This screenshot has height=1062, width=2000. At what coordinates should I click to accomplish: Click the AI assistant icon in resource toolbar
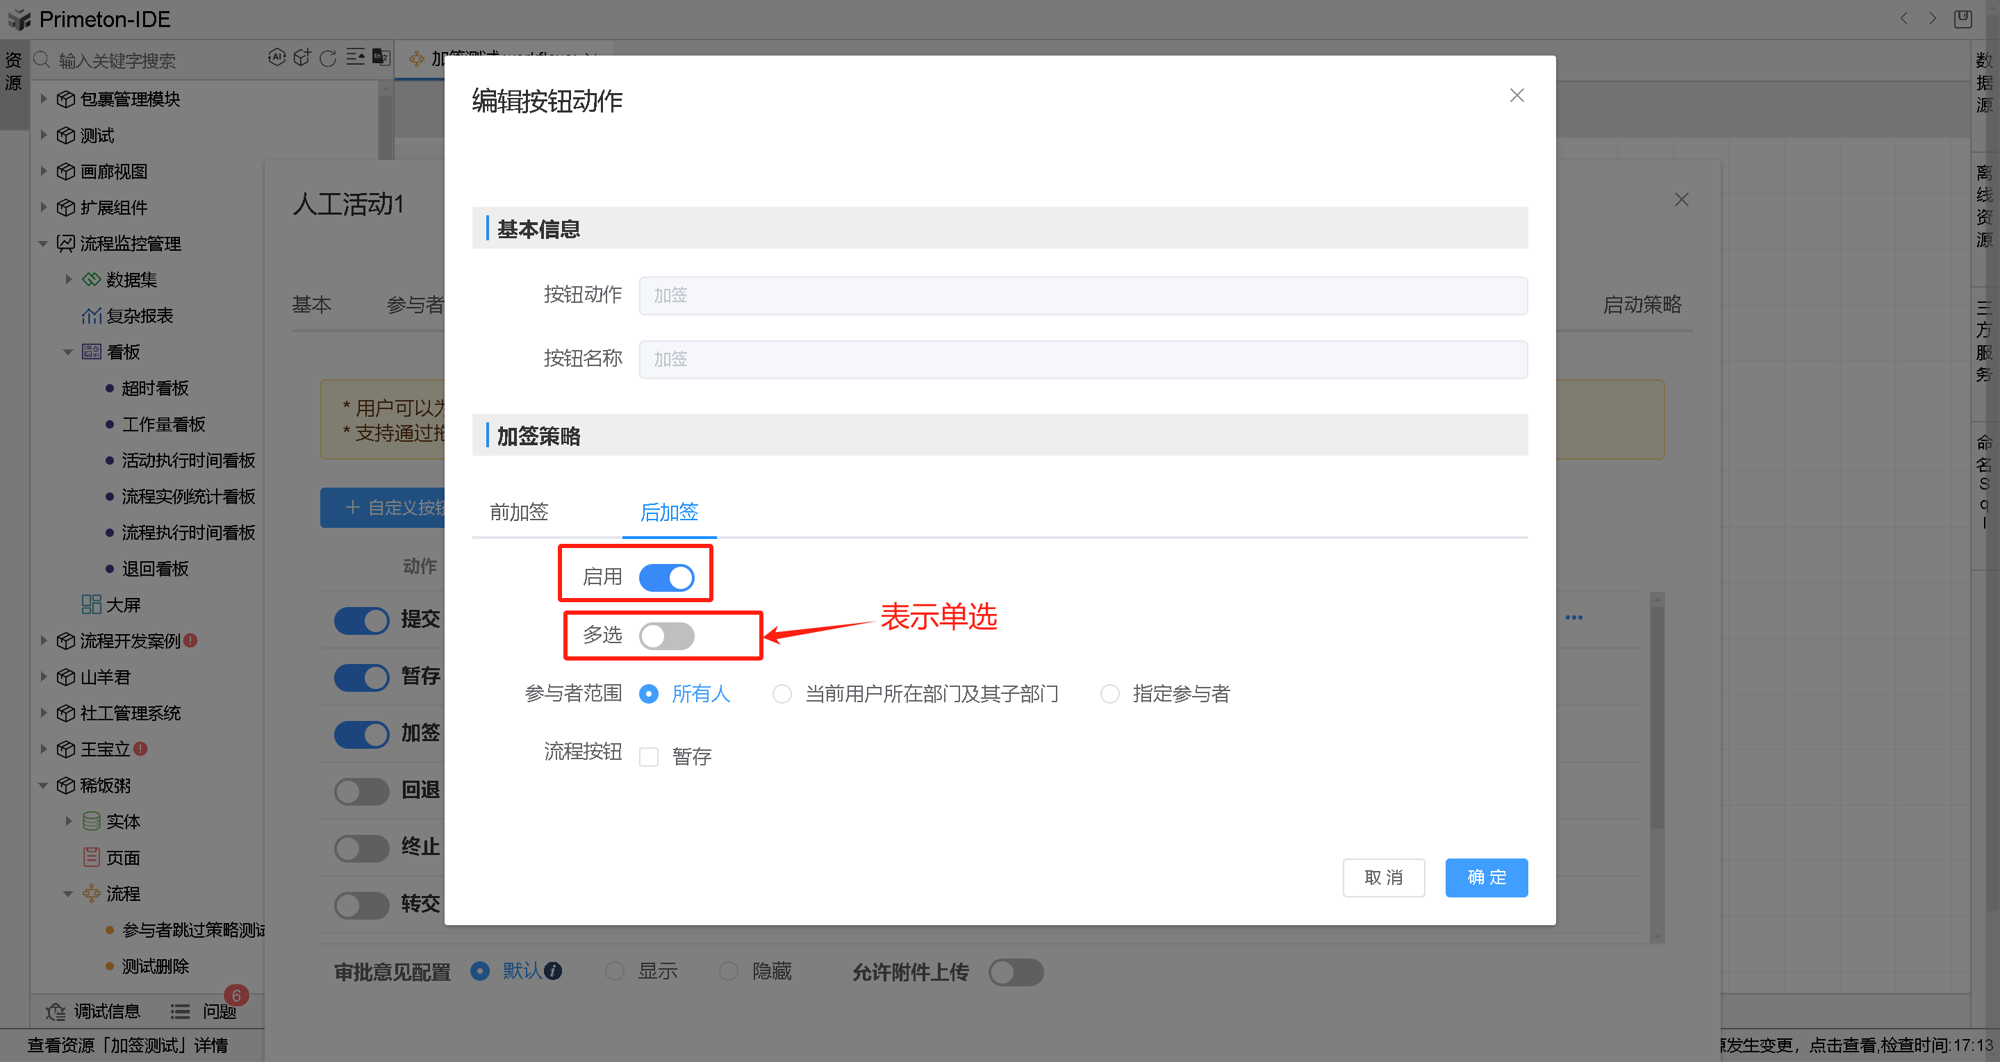276,58
